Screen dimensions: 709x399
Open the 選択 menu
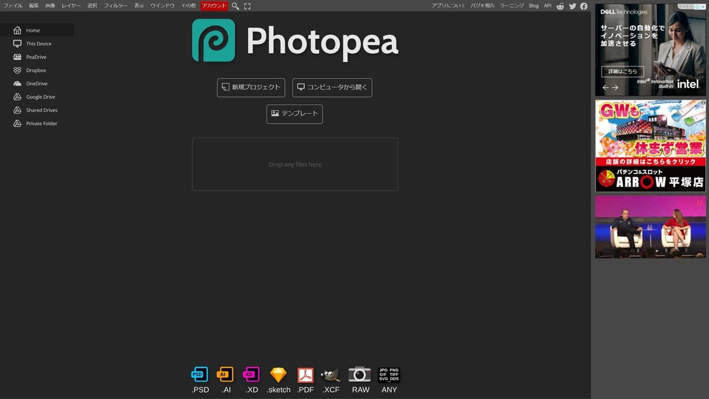click(92, 5)
